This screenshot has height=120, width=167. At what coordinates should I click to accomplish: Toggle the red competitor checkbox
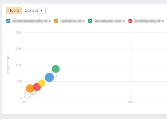point(130,21)
